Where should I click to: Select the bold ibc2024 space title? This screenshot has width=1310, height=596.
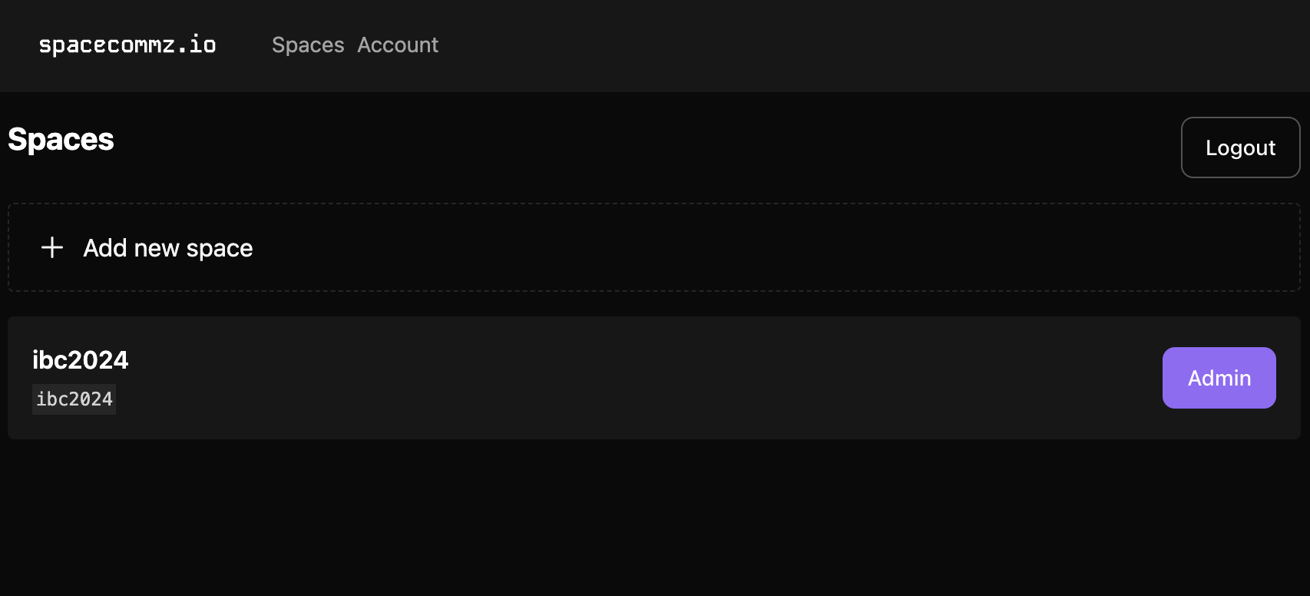click(81, 359)
